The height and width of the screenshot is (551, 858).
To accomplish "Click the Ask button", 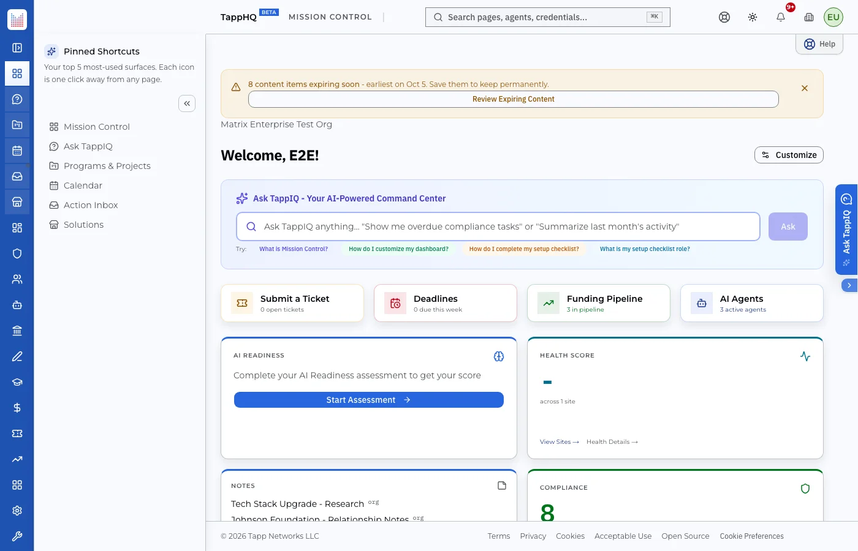I will coord(788,227).
